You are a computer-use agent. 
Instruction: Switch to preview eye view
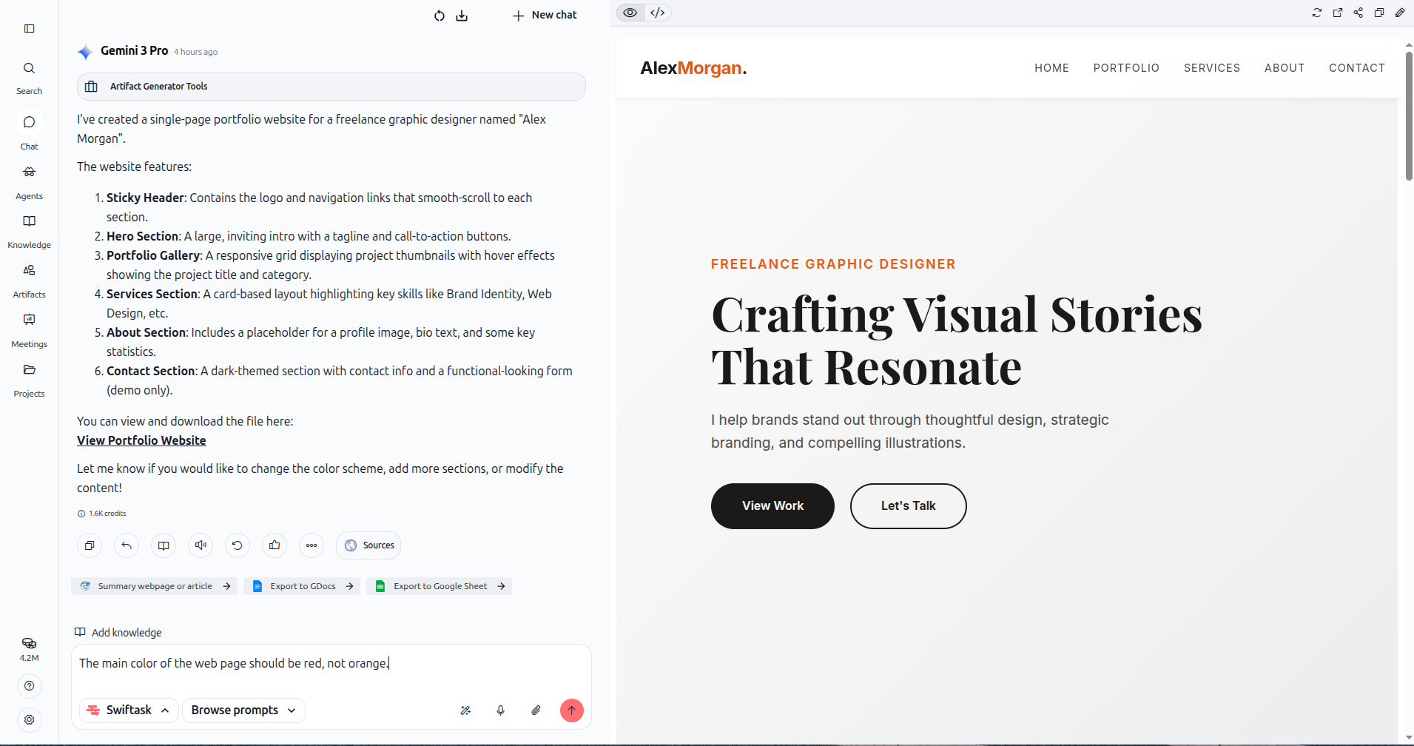point(630,13)
